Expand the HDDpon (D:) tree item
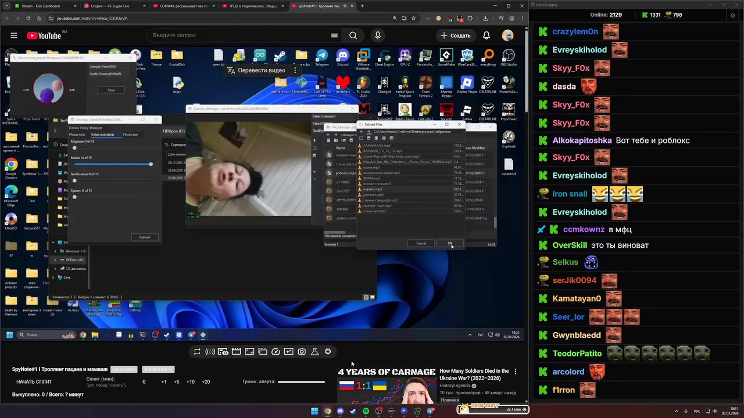This screenshot has width=744, height=418. (56, 260)
